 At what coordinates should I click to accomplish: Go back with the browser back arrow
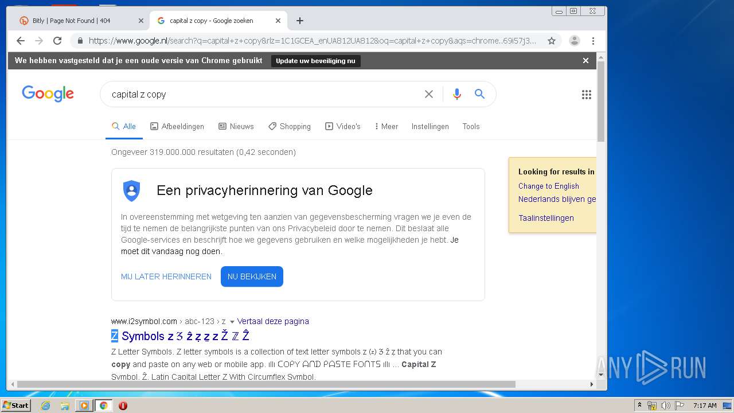[x=21, y=41]
